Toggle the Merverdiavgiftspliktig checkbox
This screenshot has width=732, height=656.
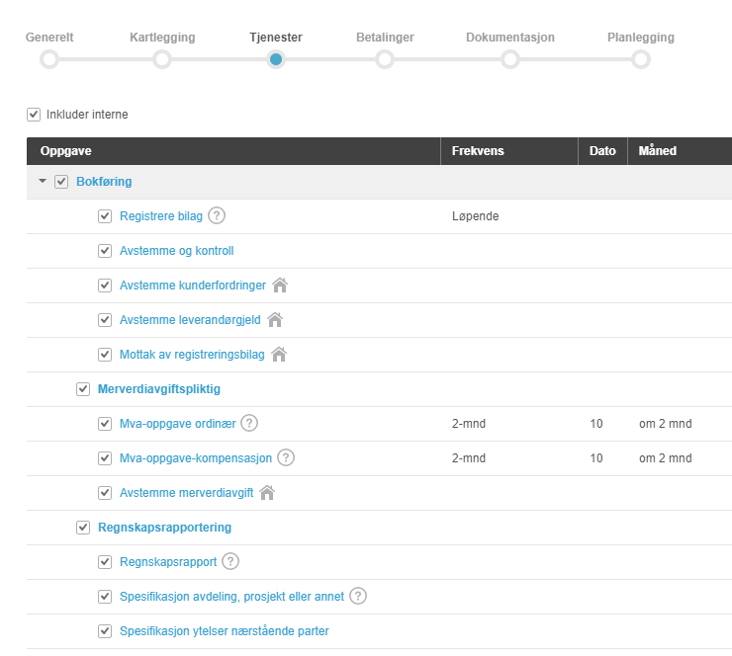coord(83,389)
